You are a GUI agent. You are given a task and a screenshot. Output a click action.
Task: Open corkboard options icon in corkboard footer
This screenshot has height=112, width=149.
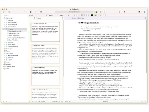click(62, 102)
